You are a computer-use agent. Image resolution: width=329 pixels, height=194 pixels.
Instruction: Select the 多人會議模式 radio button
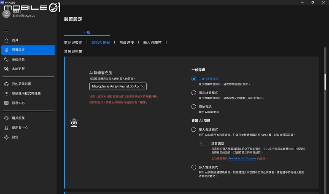point(194,167)
